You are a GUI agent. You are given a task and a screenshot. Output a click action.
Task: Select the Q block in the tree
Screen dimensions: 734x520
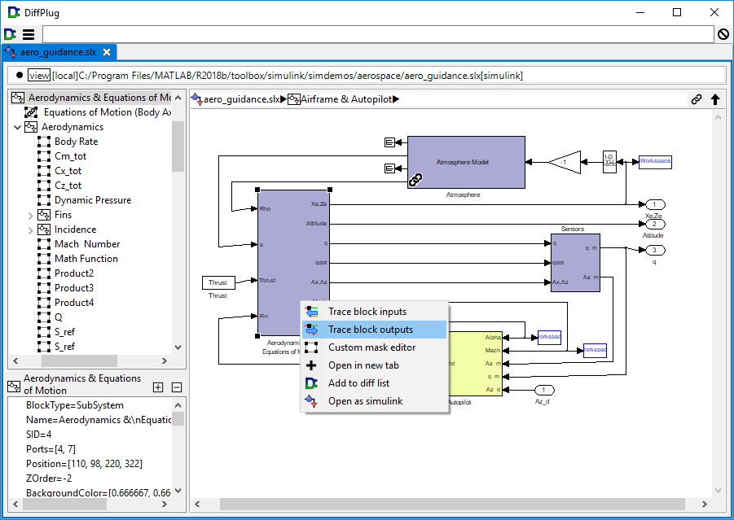pyautogui.click(x=50, y=317)
